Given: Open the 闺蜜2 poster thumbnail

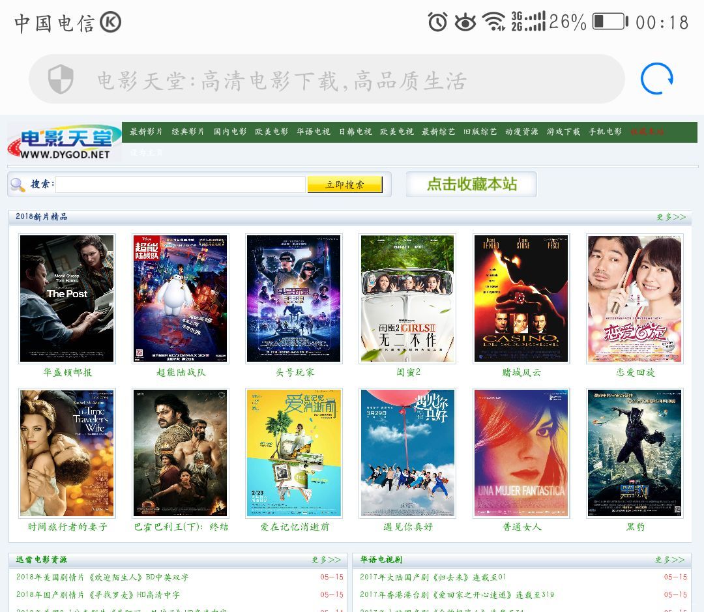Looking at the screenshot, I should 407,299.
